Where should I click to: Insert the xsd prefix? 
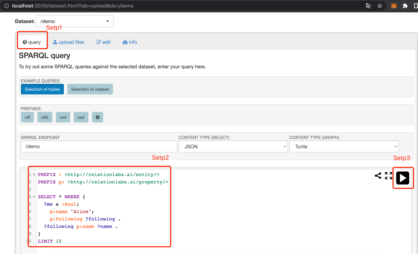tap(81, 117)
